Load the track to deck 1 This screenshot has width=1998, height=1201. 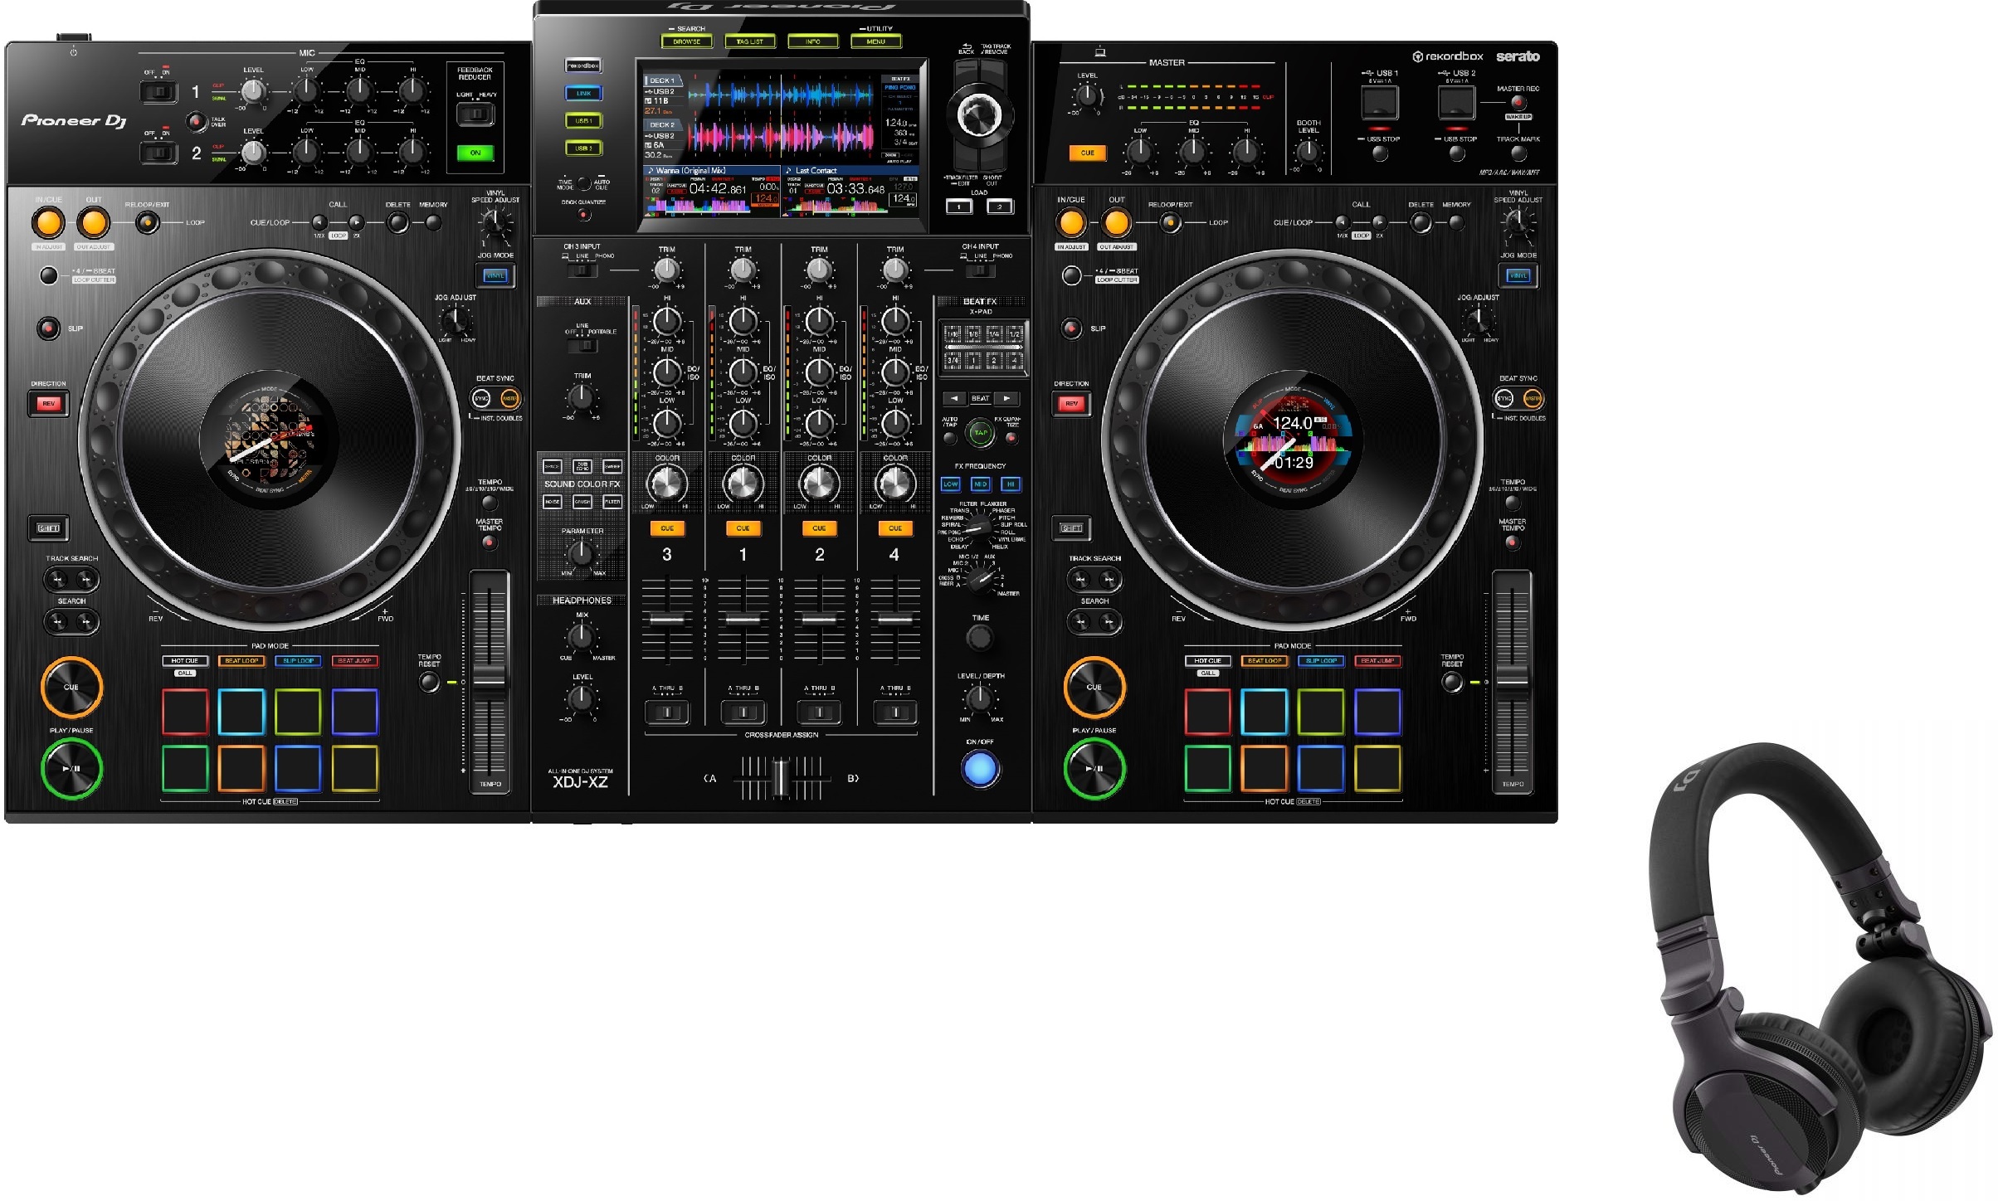point(959,207)
